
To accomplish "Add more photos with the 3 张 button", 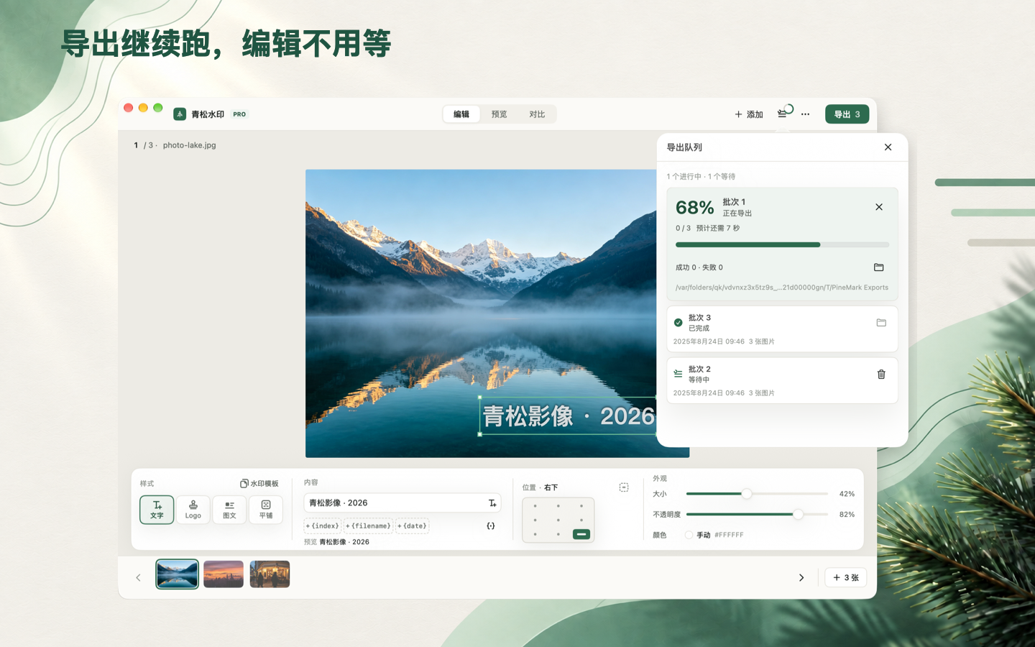I will (846, 578).
